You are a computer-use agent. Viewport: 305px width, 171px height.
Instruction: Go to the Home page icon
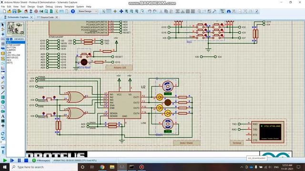26,11
